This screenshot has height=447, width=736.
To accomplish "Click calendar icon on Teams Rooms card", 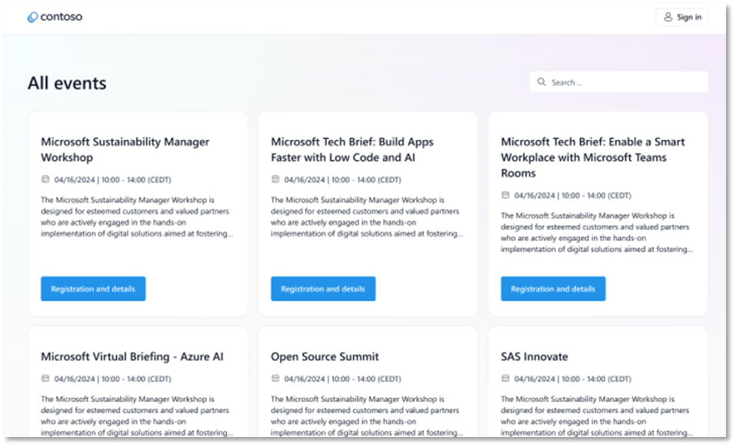I will point(505,195).
